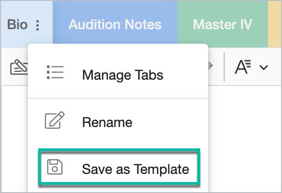The height and width of the screenshot is (193, 282).
Task: Click the text formatting A icon in toolbar
Action: tap(243, 67)
